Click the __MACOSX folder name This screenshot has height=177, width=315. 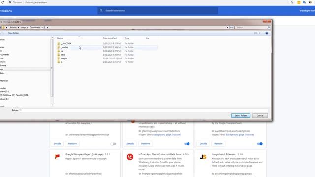click(x=66, y=43)
